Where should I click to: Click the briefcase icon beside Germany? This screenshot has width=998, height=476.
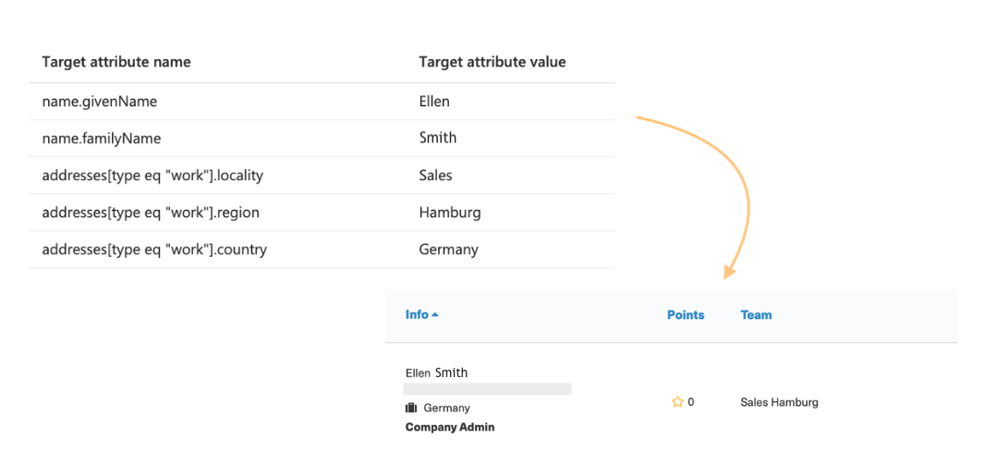point(410,408)
